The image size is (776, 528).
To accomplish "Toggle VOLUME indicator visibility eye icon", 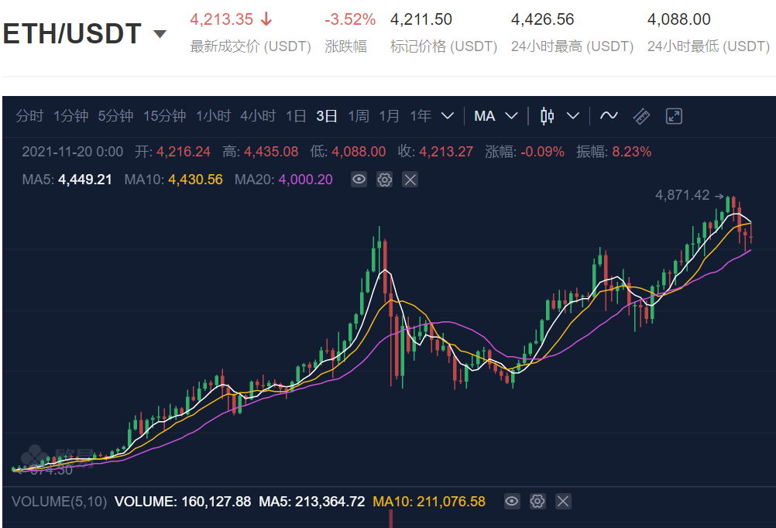I will 512,501.
